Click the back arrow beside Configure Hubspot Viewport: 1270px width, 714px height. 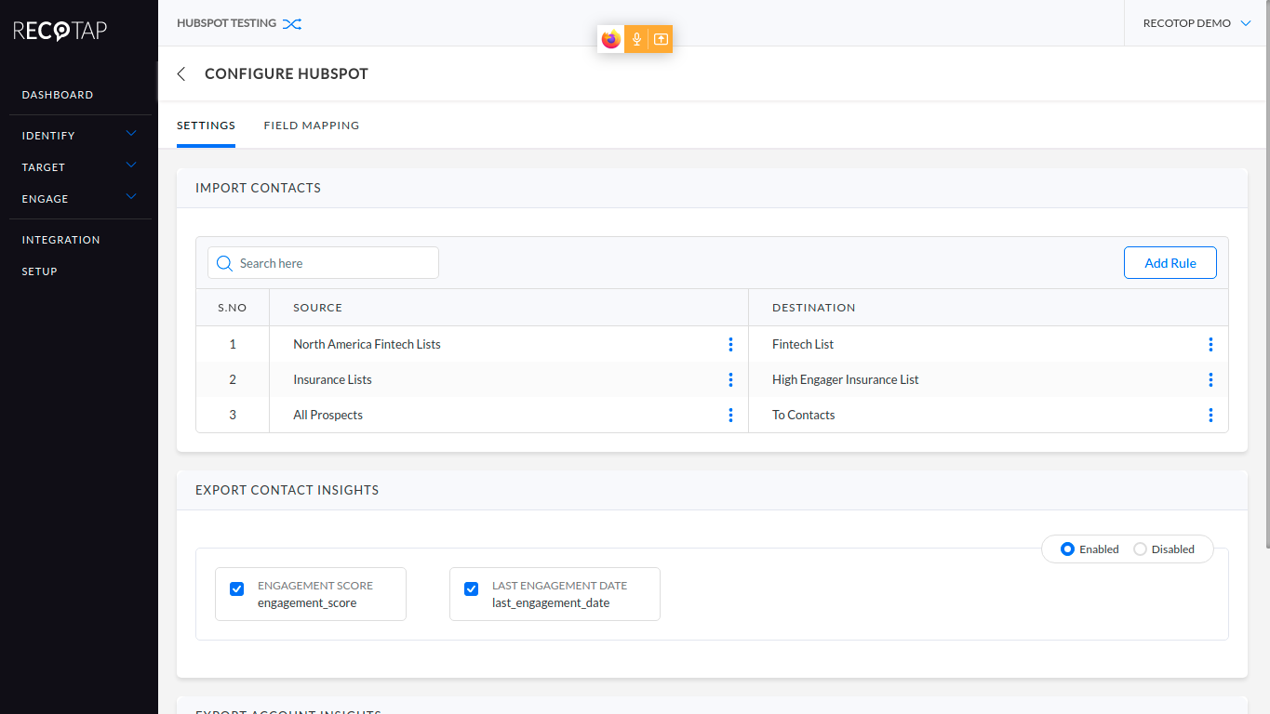click(x=180, y=73)
